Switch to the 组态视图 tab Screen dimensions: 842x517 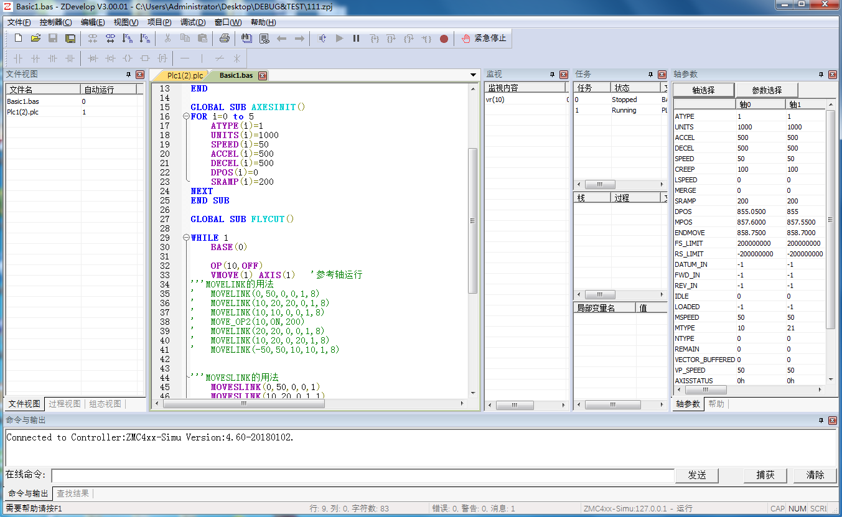click(x=105, y=404)
